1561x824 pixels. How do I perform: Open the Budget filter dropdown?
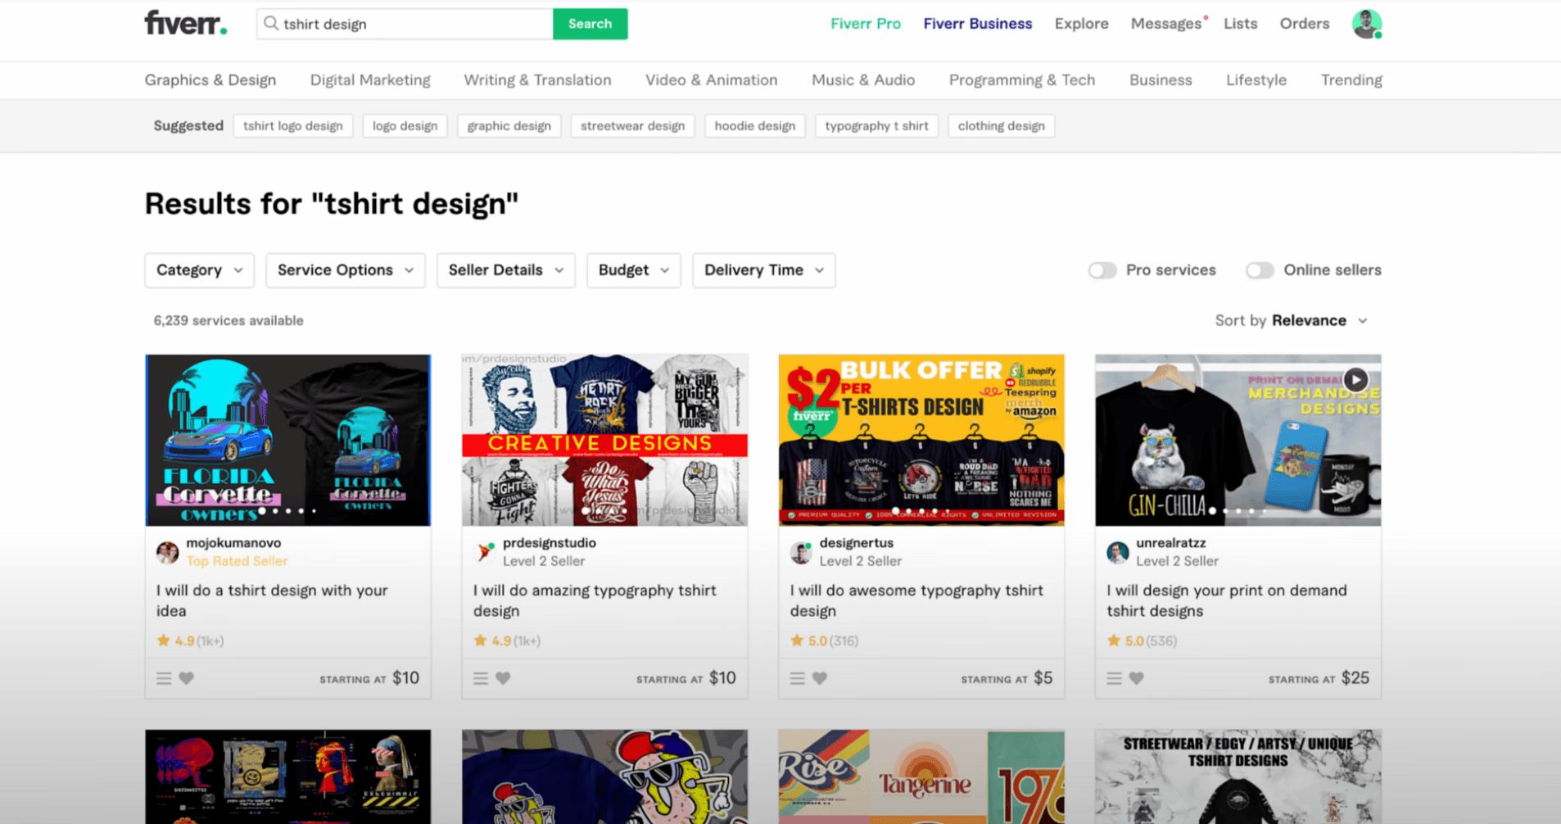point(633,270)
